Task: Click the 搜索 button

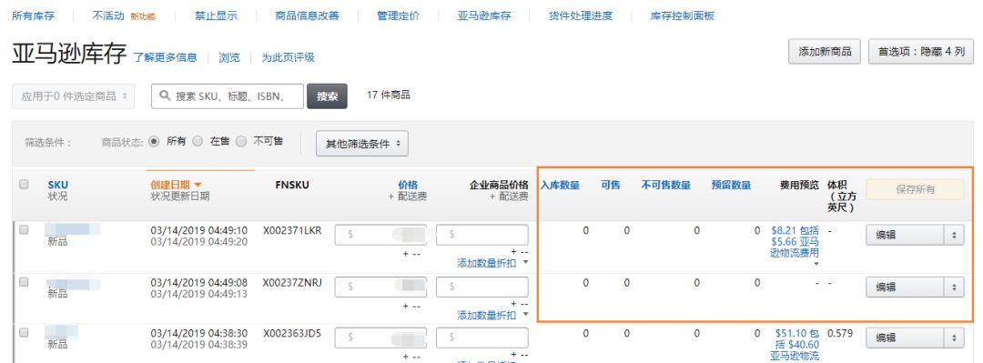Action: point(327,96)
